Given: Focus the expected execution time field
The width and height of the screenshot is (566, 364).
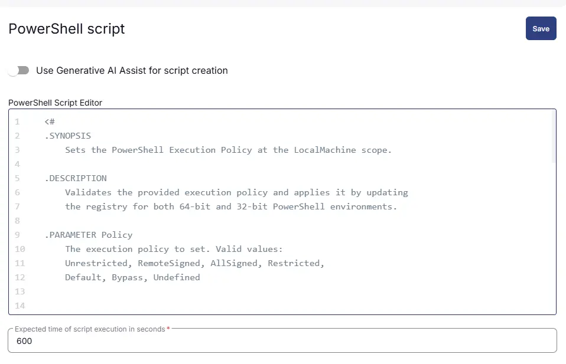Looking at the screenshot, I should click(282, 341).
